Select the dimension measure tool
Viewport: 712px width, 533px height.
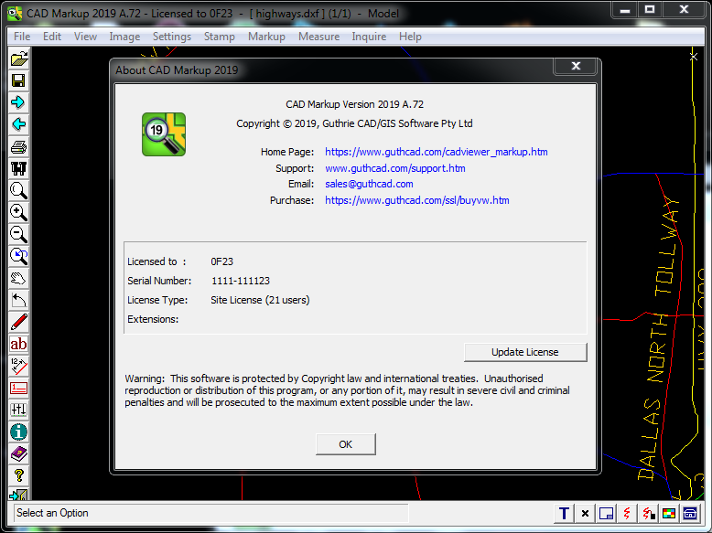coord(18,366)
